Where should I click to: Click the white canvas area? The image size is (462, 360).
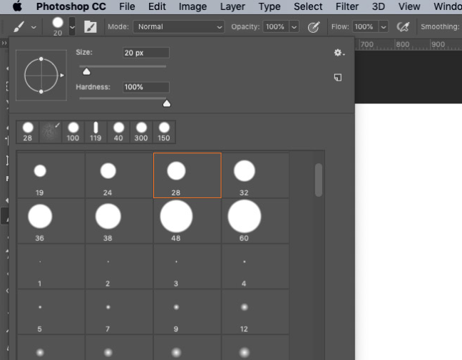(x=409, y=232)
